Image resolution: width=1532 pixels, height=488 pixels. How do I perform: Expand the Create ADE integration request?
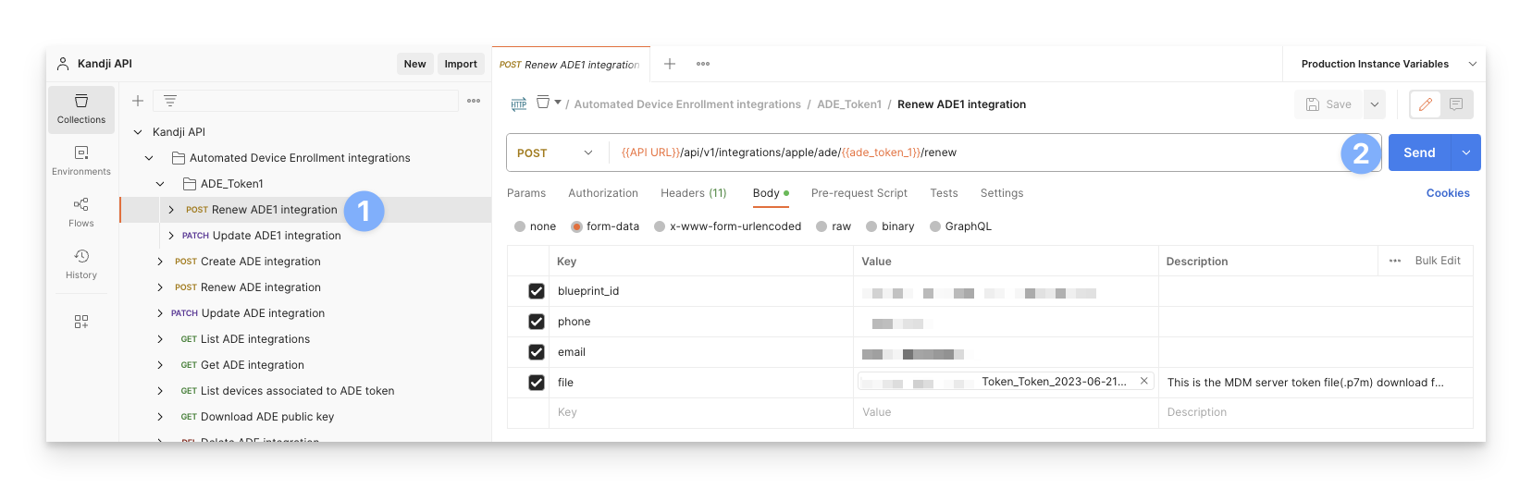point(160,262)
